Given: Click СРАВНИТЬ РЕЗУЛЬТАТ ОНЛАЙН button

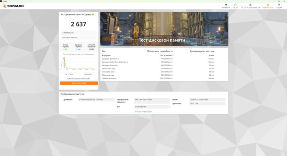Looking at the screenshot, I should (78, 79).
